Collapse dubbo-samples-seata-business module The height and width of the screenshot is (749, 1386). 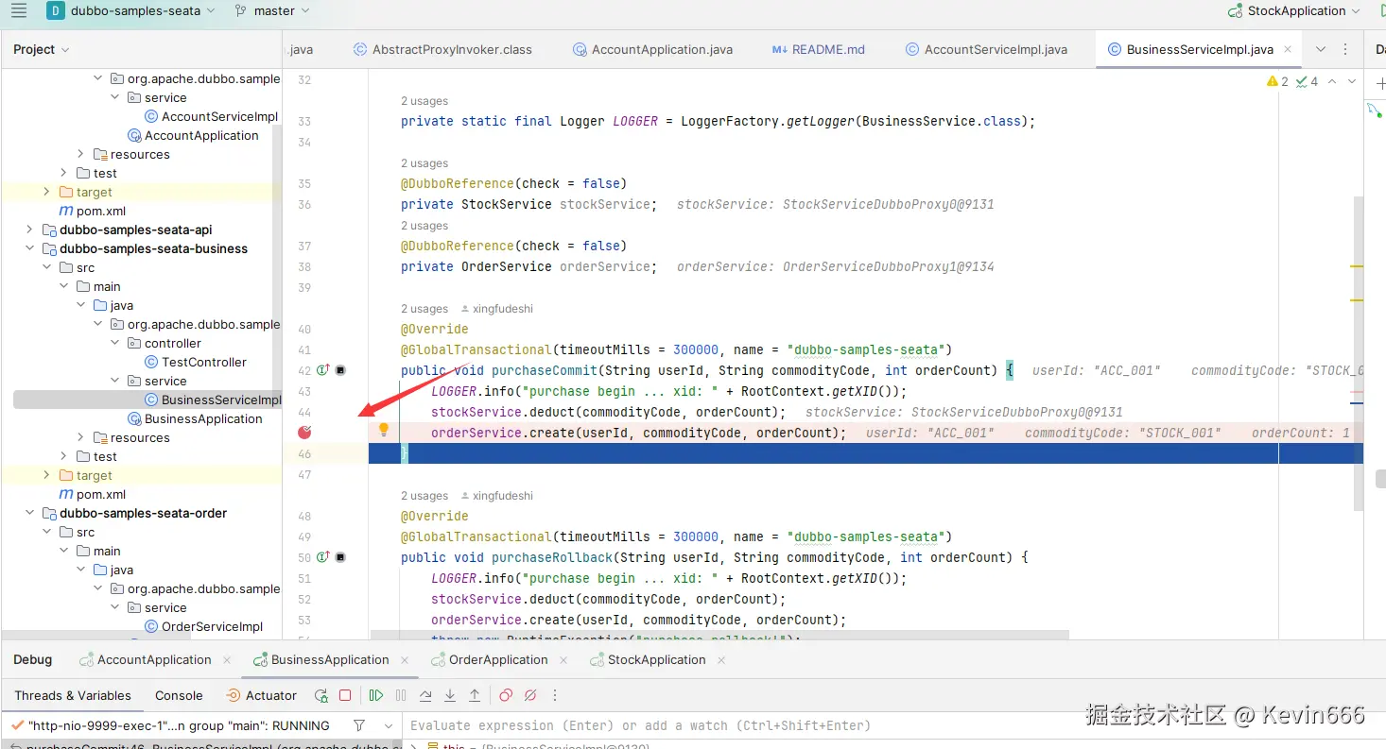pos(29,248)
